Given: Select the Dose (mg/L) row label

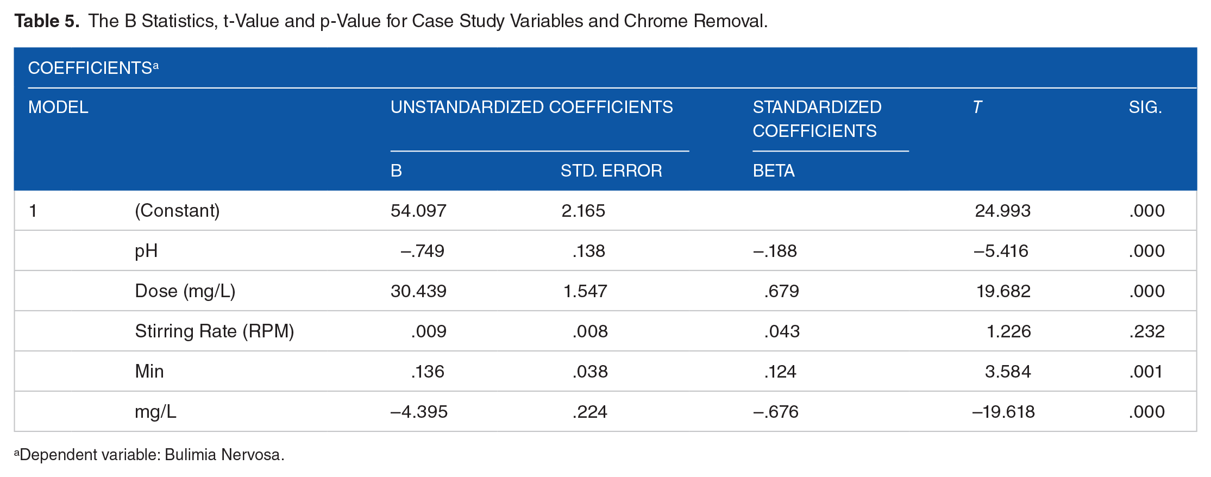Looking at the screenshot, I should [185, 291].
